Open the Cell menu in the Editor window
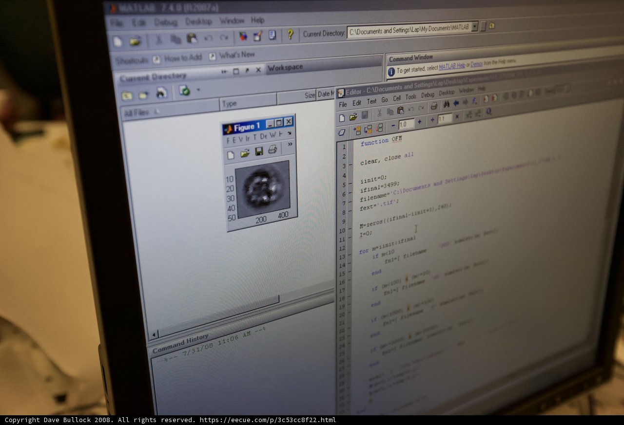Image resolution: width=624 pixels, height=425 pixels. (x=397, y=98)
